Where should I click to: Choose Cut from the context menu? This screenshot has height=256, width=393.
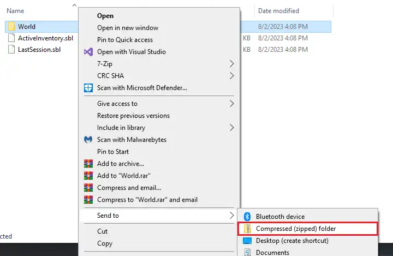tap(103, 231)
